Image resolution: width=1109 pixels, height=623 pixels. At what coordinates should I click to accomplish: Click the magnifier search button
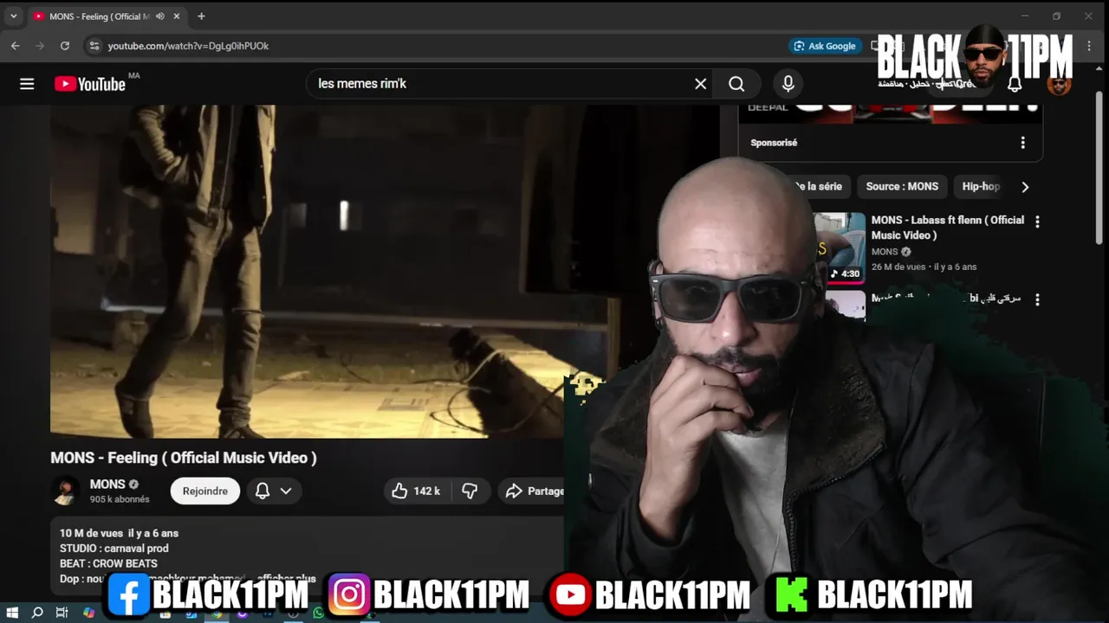pyautogui.click(x=736, y=84)
